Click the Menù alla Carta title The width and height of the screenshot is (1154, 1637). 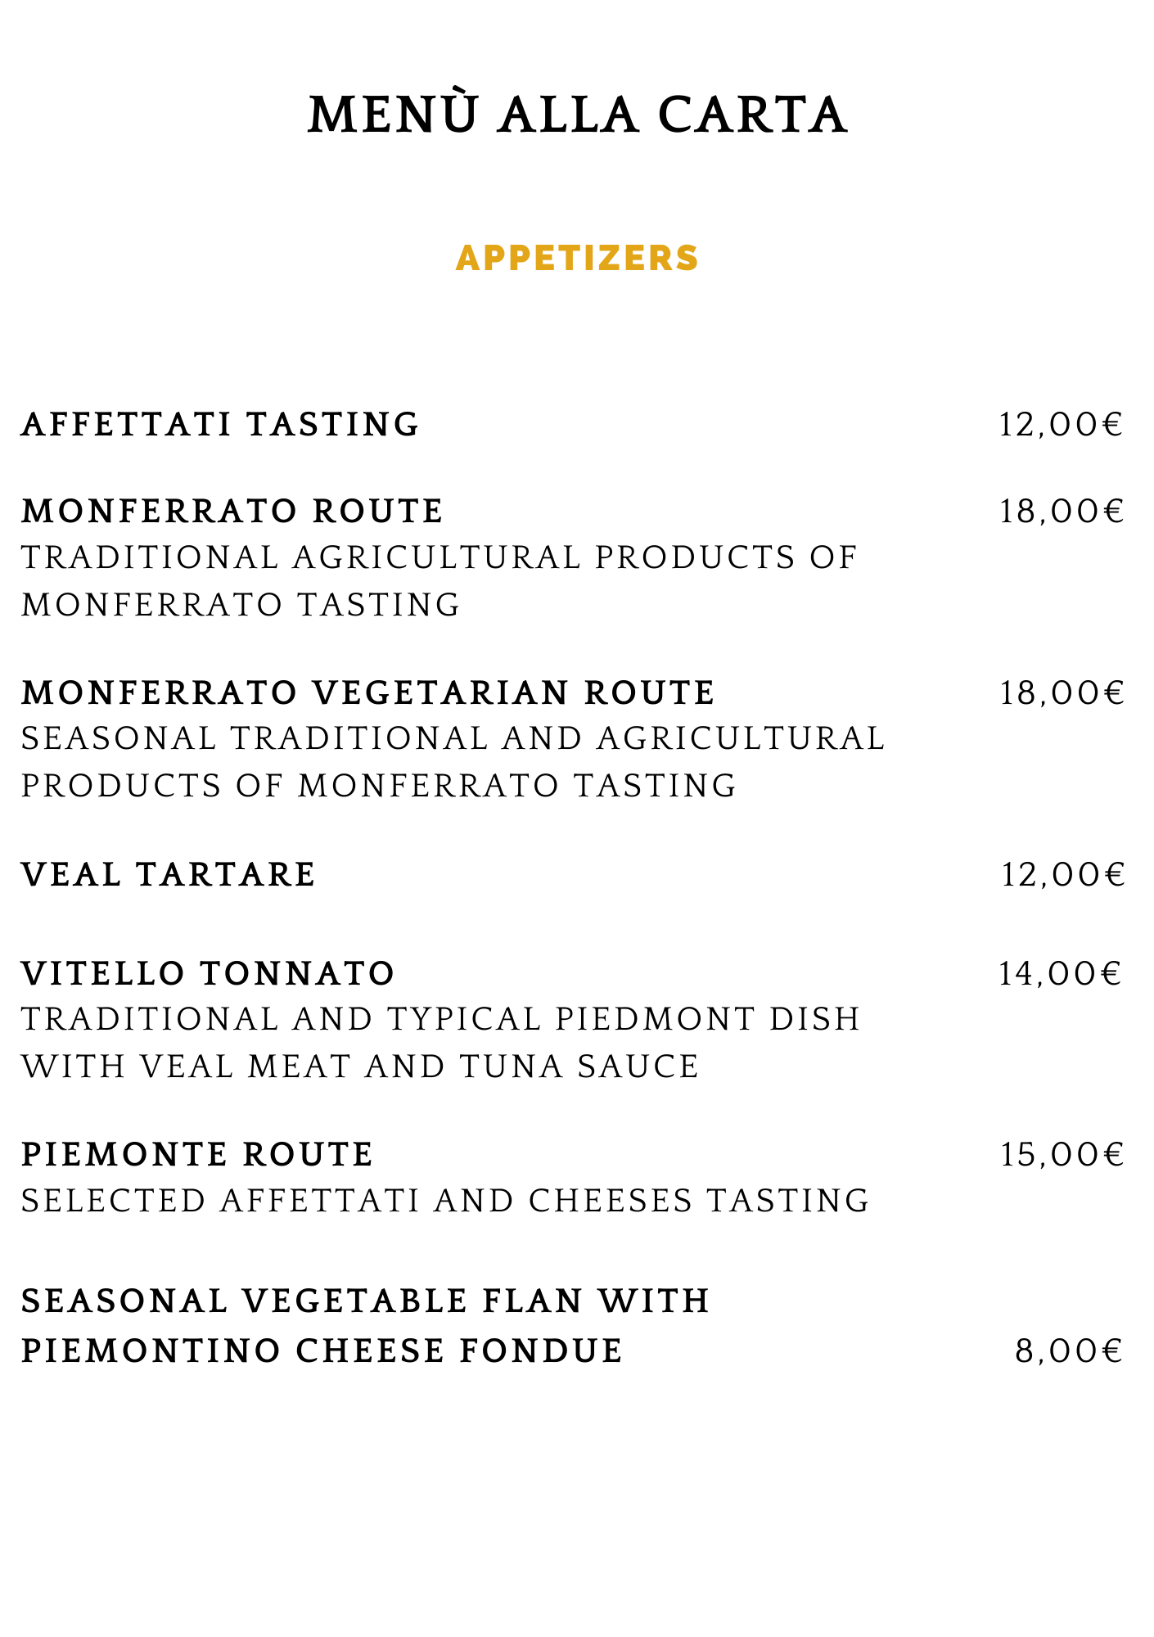[x=577, y=115]
